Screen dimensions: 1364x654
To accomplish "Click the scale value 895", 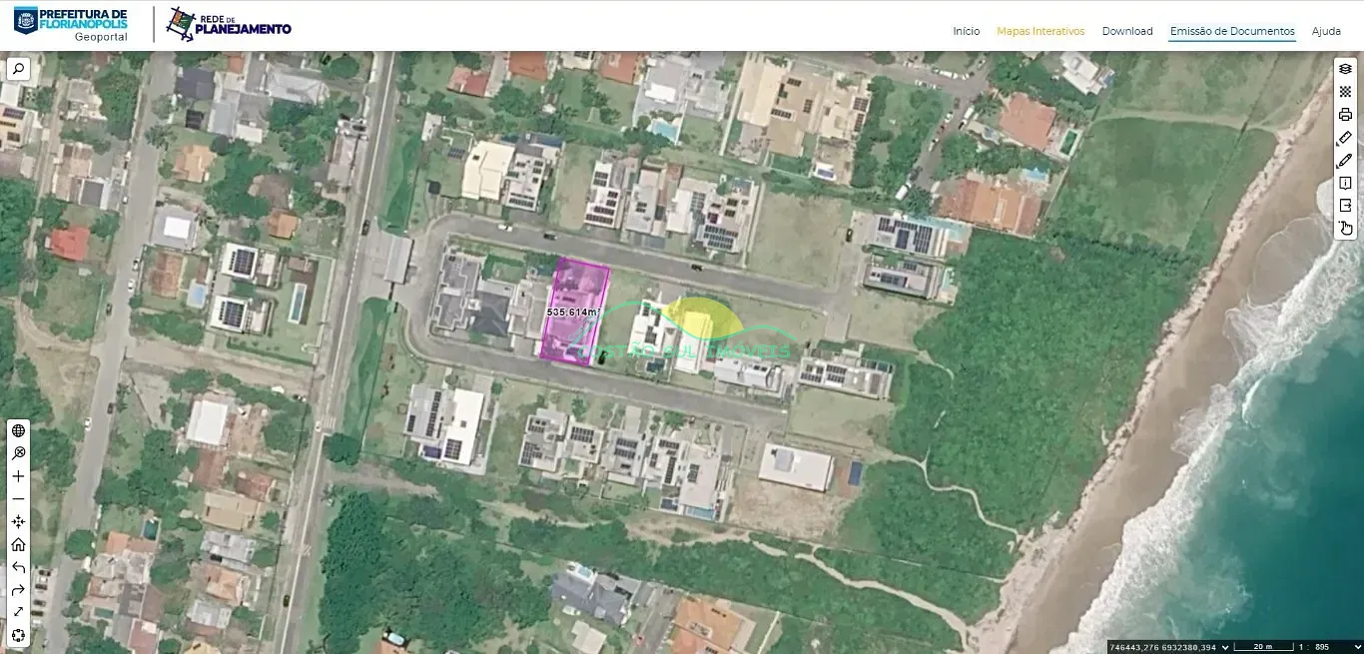I will tap(1324, 647).
